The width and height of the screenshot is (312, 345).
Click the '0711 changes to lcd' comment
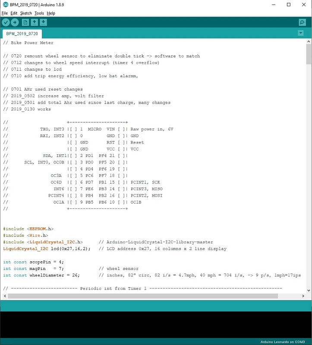pyautogui.click(x=32, y=69)
